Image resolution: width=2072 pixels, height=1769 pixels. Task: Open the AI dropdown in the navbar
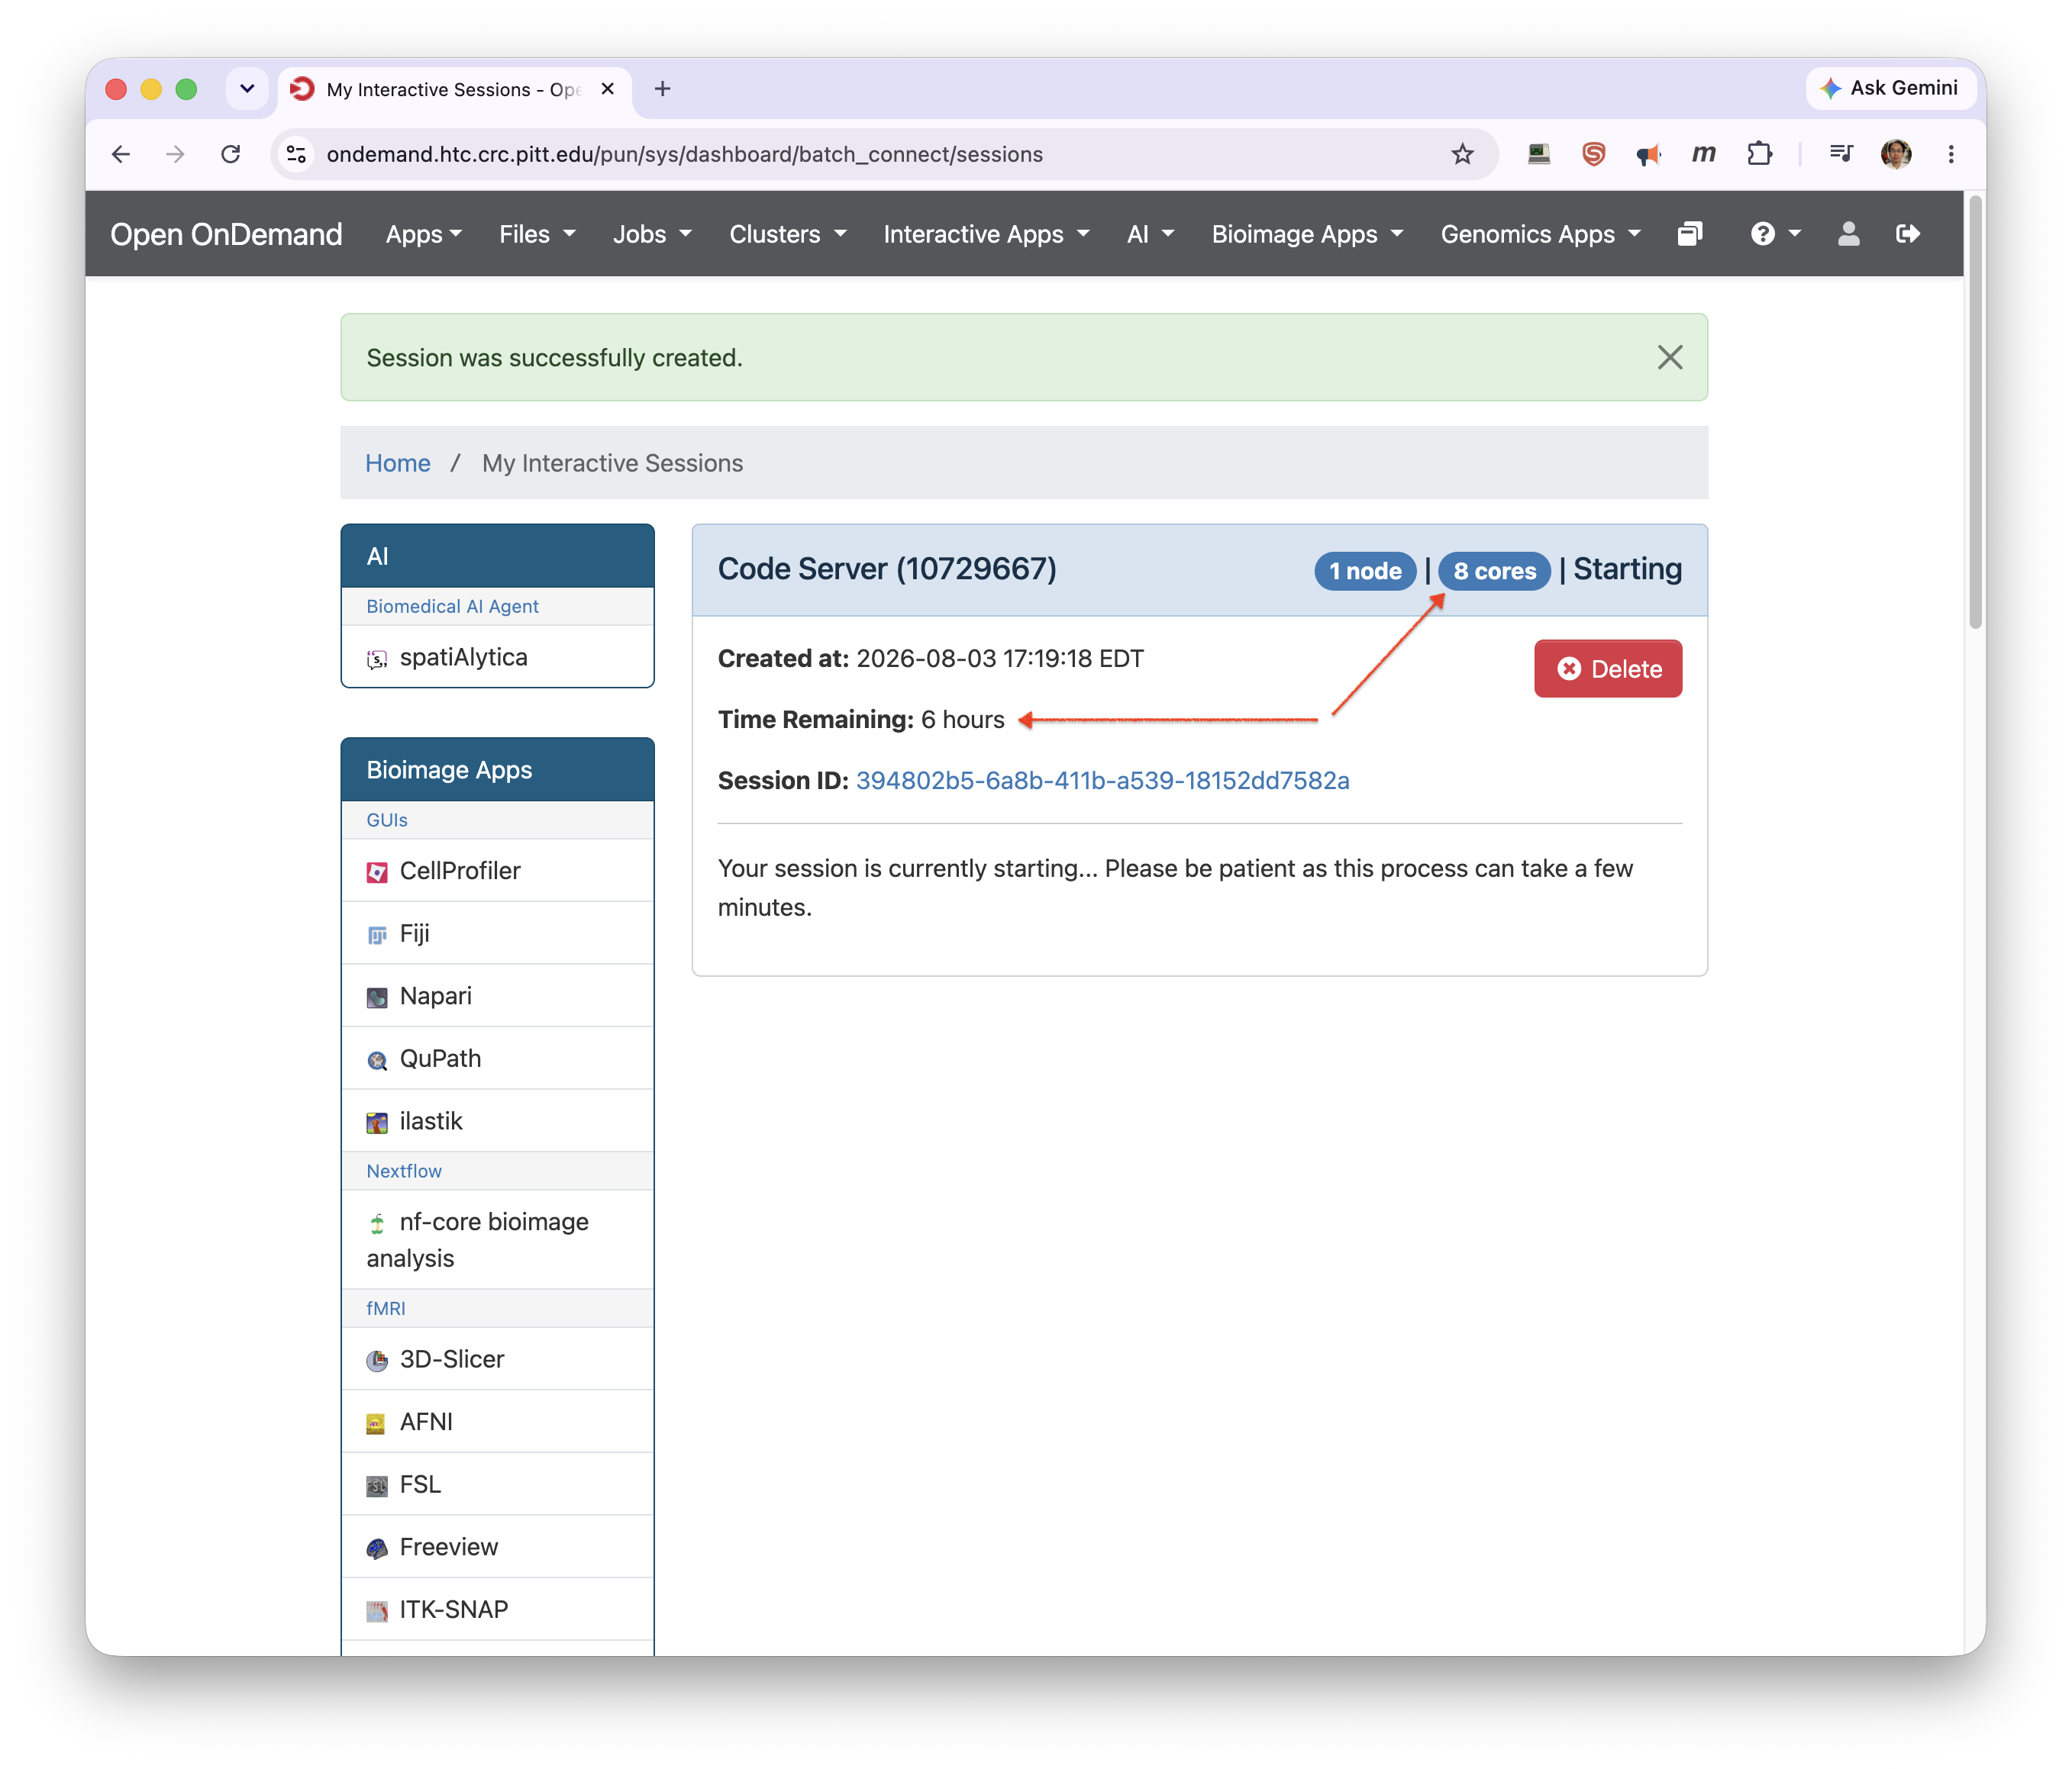(x=1150, y=234)
